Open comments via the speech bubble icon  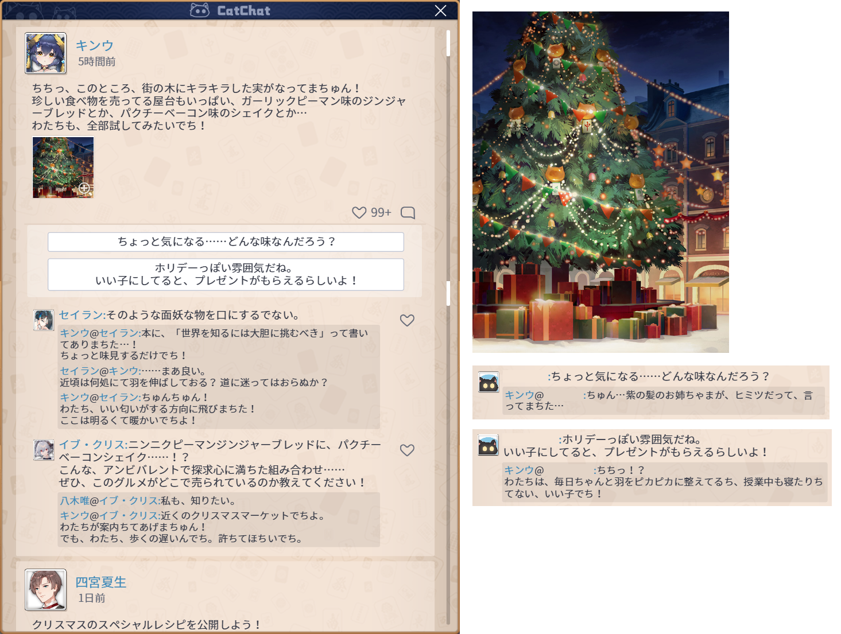pos(408,213)
